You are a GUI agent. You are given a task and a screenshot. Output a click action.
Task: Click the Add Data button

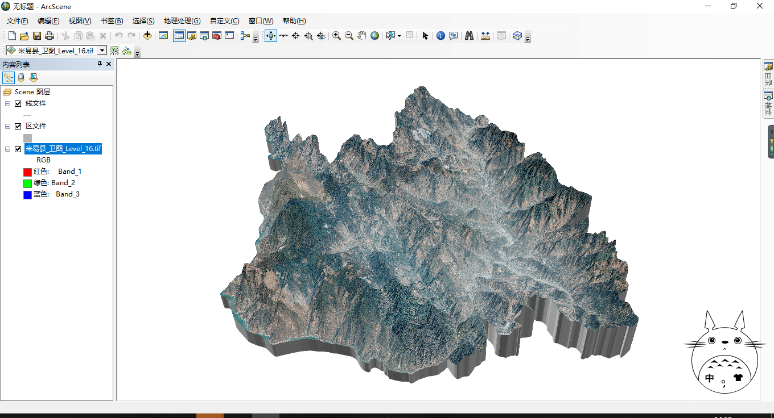click(147, 36)
